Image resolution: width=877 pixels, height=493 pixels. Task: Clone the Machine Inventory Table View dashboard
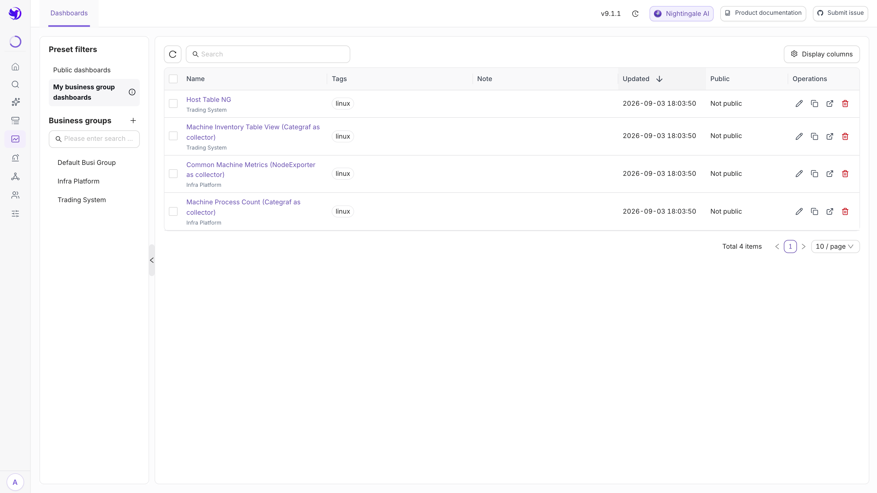814,136
